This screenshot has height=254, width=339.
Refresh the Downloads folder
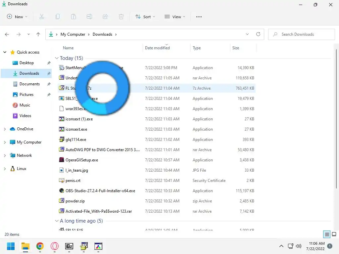pos(258,34)
